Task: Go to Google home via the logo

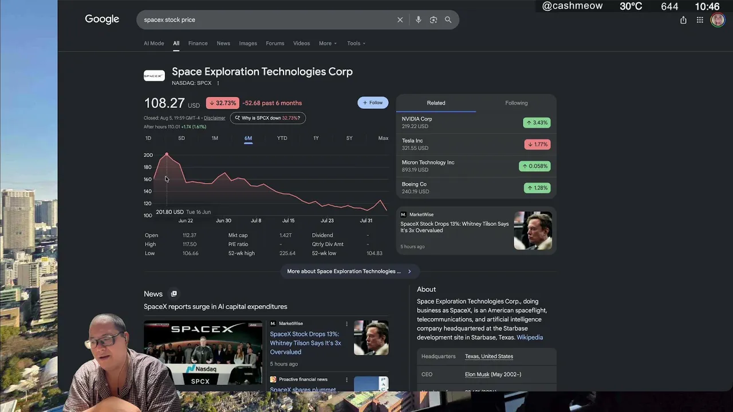Action: point(102,19)
